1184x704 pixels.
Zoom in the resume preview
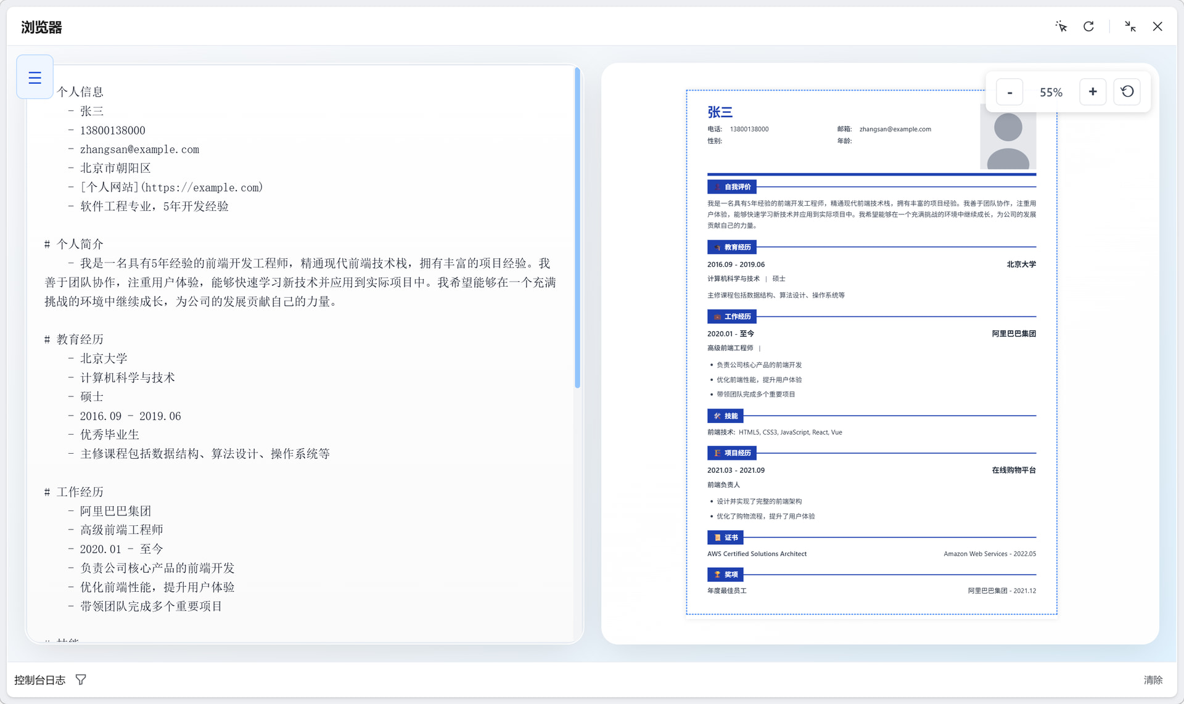tap(1092, 92)
